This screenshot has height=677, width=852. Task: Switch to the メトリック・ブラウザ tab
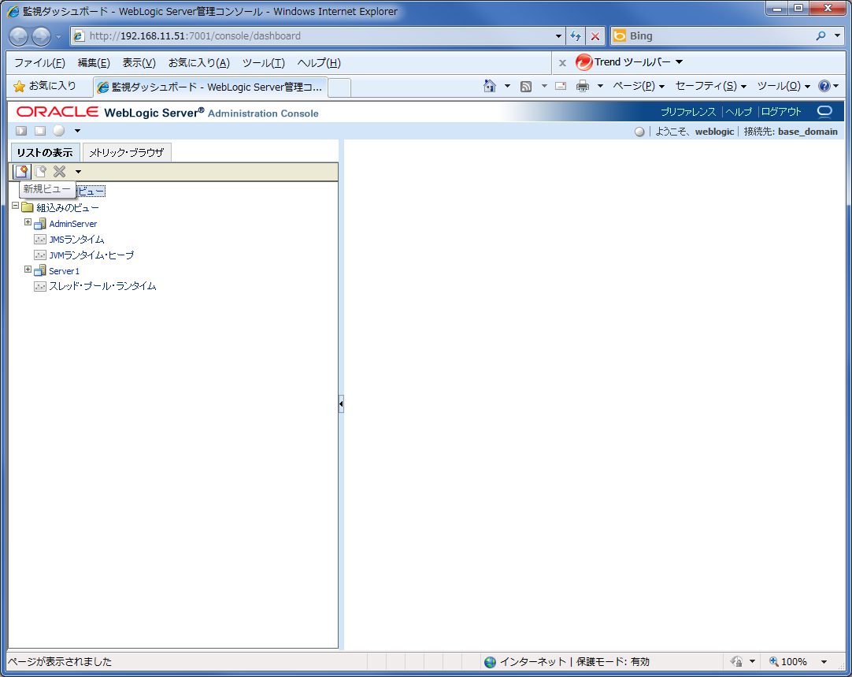[x=127, y=153]
